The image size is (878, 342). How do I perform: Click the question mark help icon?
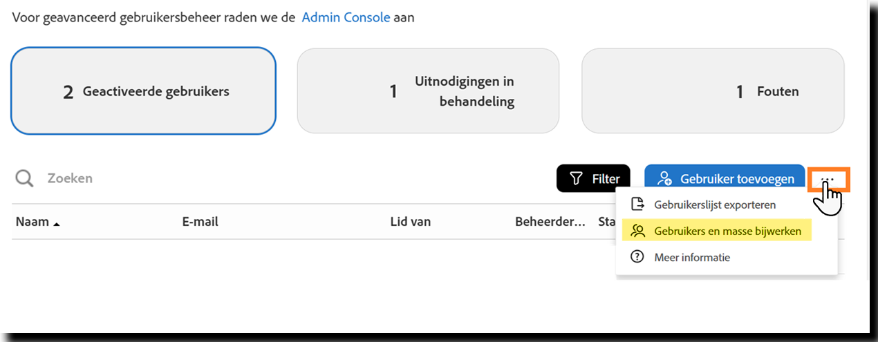coord(637,257)
